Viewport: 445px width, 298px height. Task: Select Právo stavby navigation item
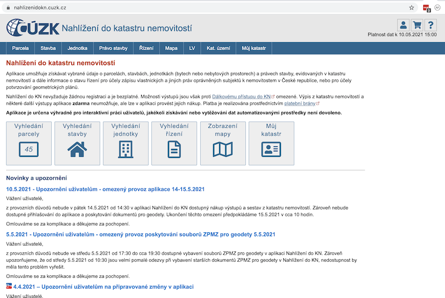coord(113,48)
